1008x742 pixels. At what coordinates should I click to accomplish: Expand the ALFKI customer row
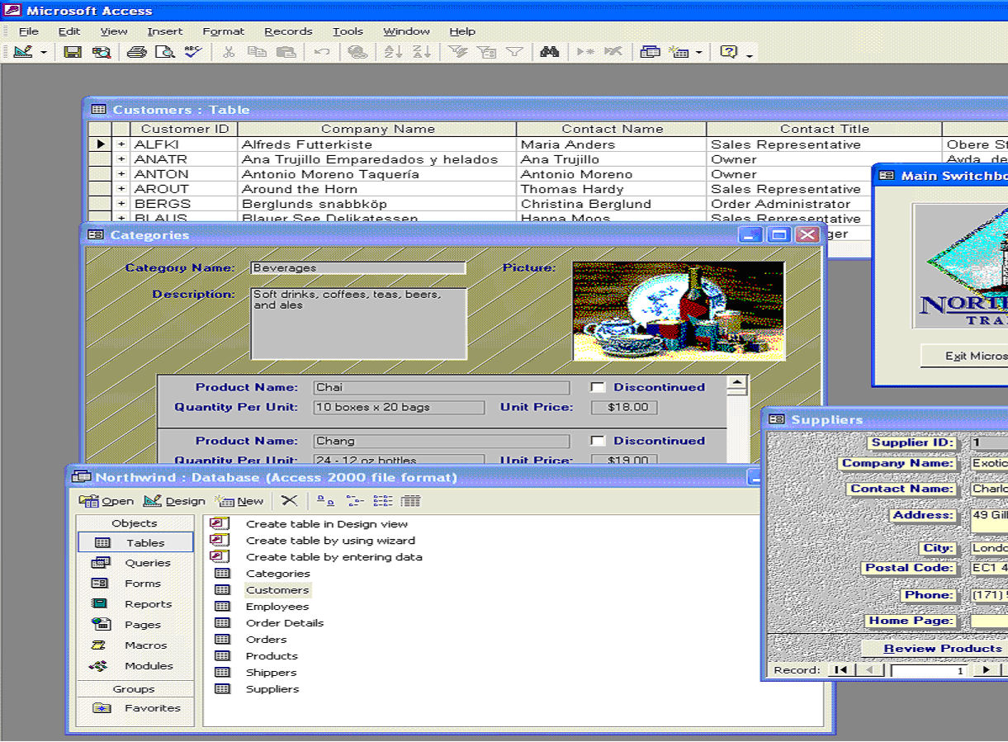[x=121, y=144]
